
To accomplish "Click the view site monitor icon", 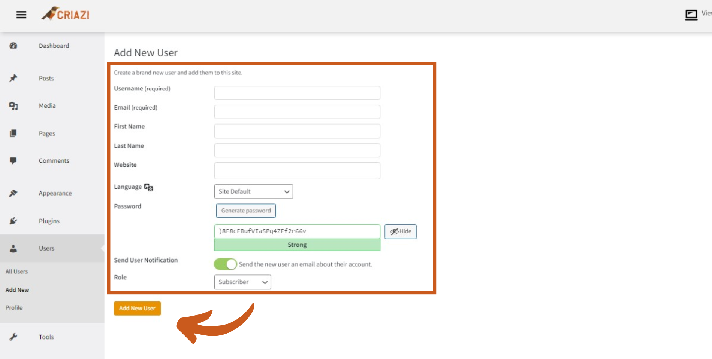I will pos(691,15).
